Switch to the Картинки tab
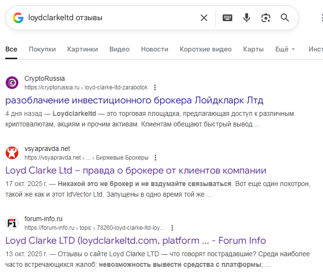This screenshot has height=274, width=323. 83,50
